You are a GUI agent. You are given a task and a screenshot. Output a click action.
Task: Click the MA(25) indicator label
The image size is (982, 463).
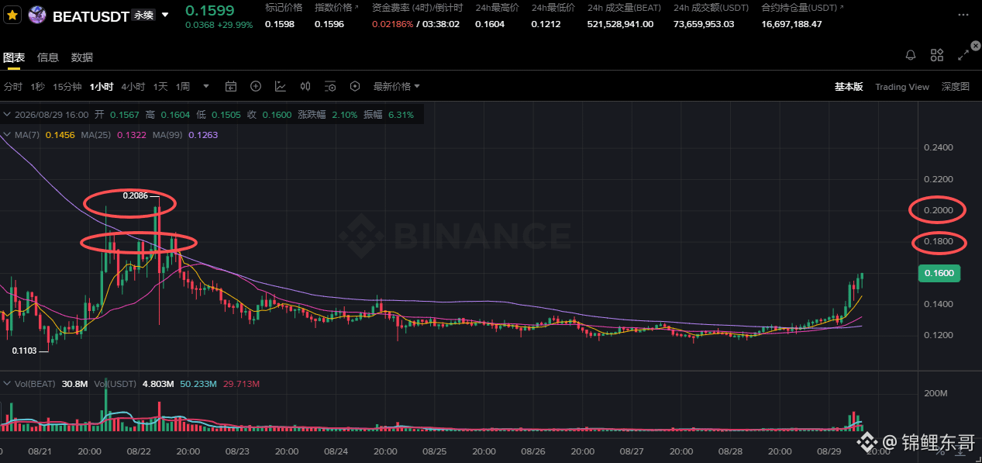pyautogui.click(x=96, y=135)
